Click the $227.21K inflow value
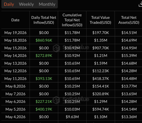 44,101
